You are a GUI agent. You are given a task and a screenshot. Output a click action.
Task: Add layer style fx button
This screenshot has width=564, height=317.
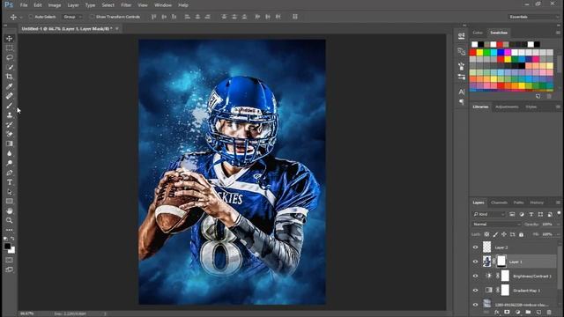(497, 312)
